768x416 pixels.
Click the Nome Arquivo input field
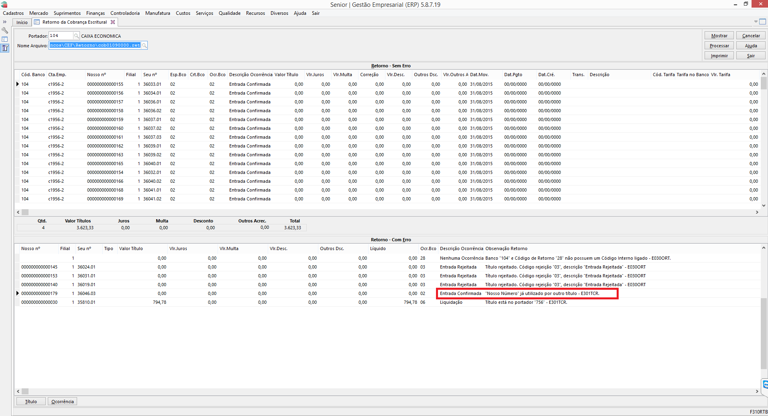pos(95,45)
